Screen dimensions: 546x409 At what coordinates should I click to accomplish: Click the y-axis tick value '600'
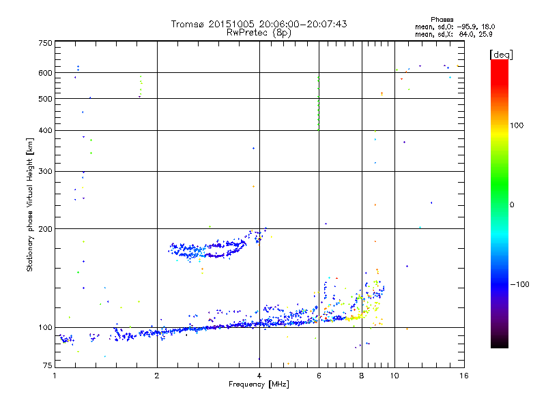pos(45,73)
